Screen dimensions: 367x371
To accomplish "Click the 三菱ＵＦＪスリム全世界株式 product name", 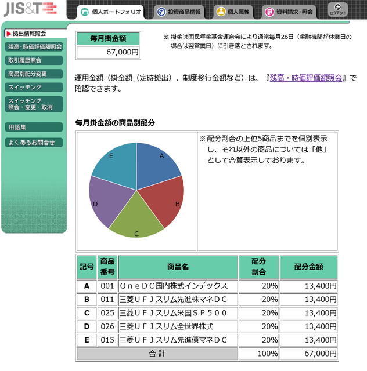I will (x=167, y=326).
